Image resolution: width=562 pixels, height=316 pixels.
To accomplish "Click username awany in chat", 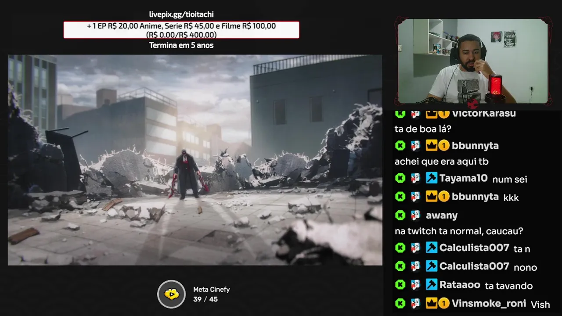I will pos(442,215).
